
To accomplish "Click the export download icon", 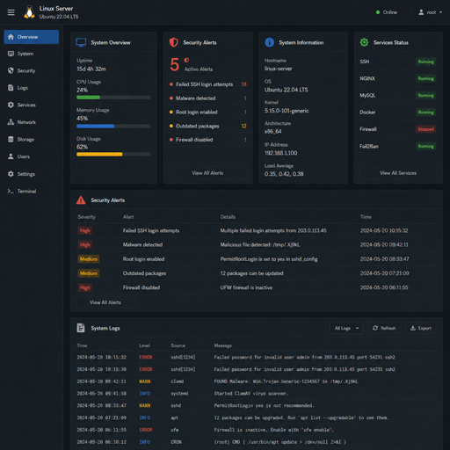I will 413,328.
